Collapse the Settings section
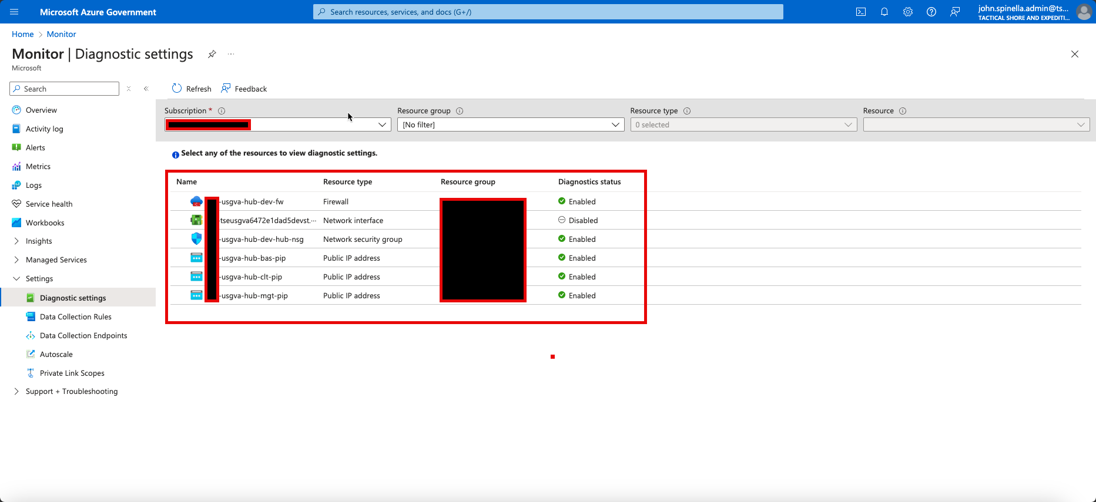The height and width of the screenshot is (502, 1096). (39, 279)
